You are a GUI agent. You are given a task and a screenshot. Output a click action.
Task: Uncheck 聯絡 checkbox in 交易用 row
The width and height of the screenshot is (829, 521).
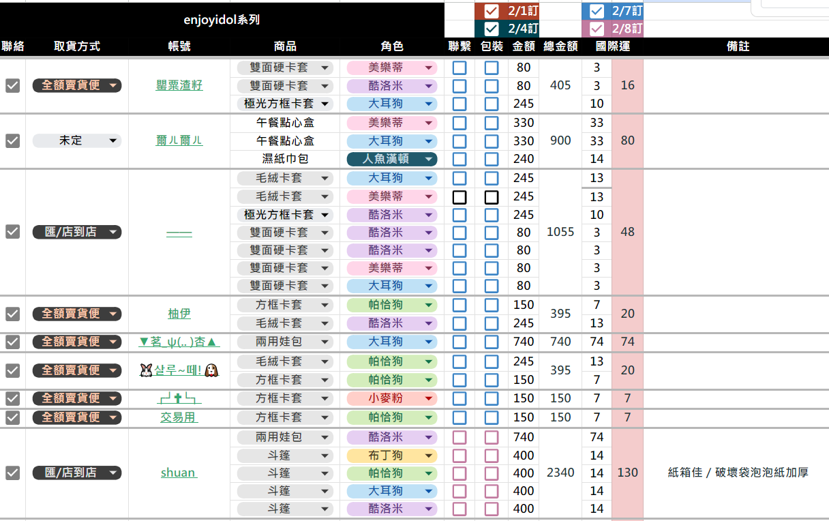tap(12, 417)
